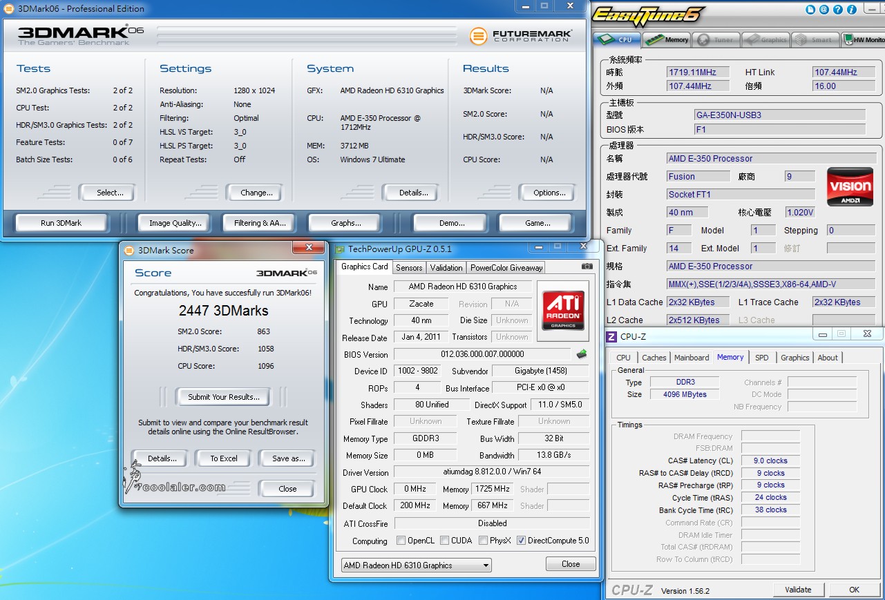Viewport: 885px width, 600px height.
Task: Open HW Monitor tab in EasyTune6
Action: pyautogui.click(x=862, y=39)
